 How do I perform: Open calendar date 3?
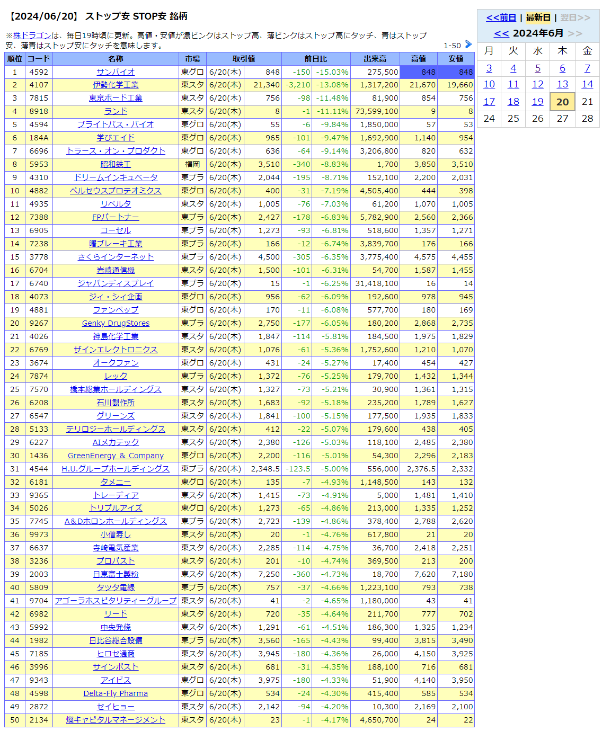coord(489,68)
